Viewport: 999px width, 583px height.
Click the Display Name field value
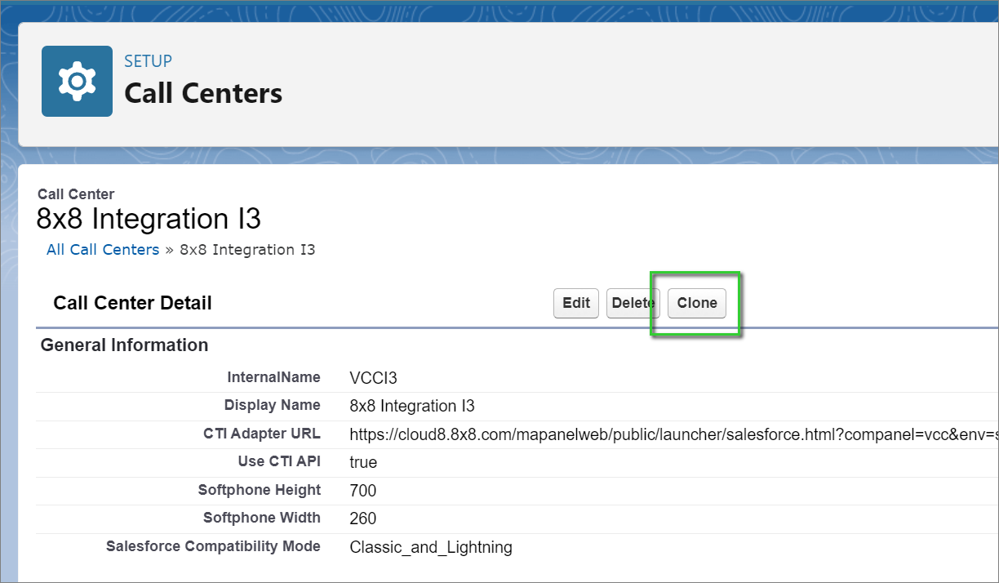tap(411, 406)
